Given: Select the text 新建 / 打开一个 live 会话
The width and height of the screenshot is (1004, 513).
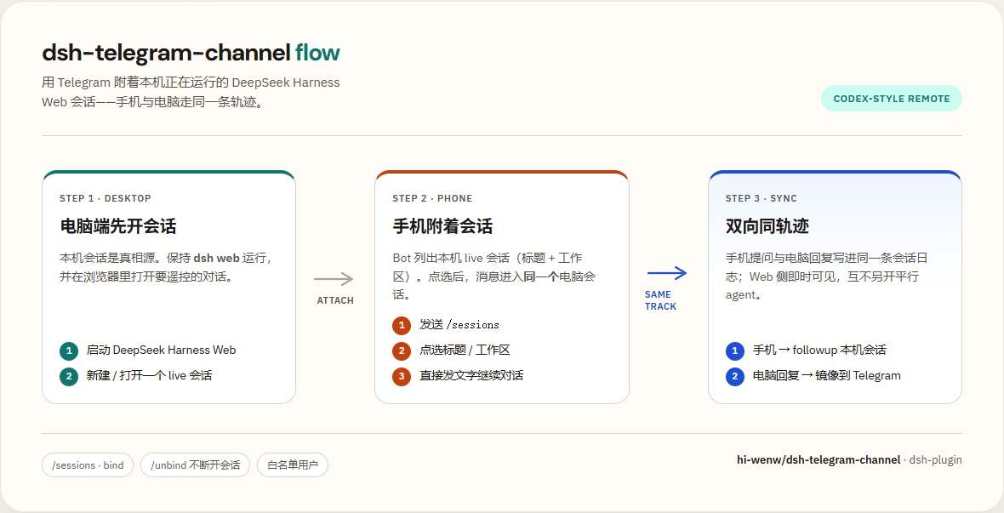Looking at the screenshot, I should click(149, 375).
